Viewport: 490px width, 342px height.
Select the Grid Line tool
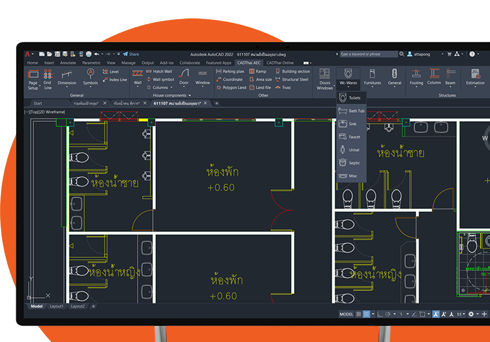pyautogui.click(x=47, y=80)
